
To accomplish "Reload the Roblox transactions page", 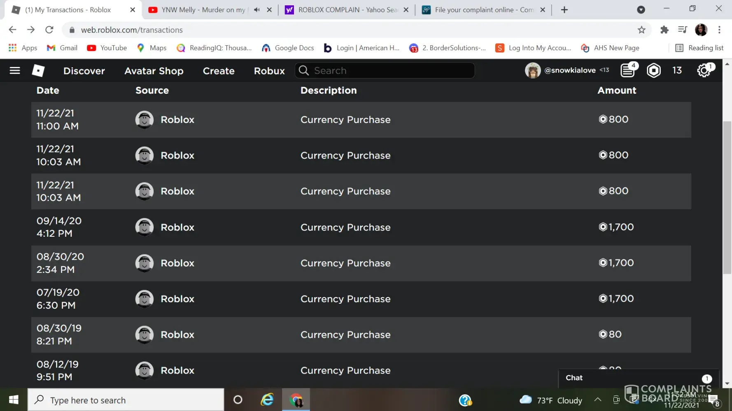I will pyautogui.click(x=49, y=30).
